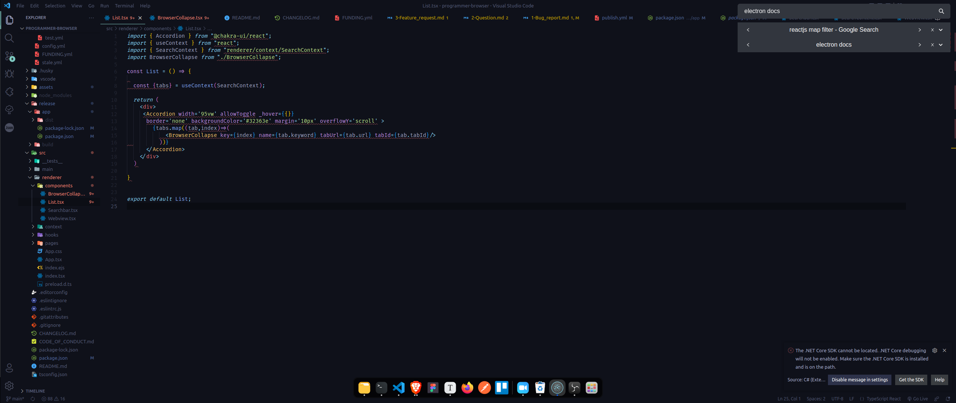Image resolution: width=956 pixels, height=403 pixels.
Task: Expand the TIMELINE section
Action: (x=35, y=391)
